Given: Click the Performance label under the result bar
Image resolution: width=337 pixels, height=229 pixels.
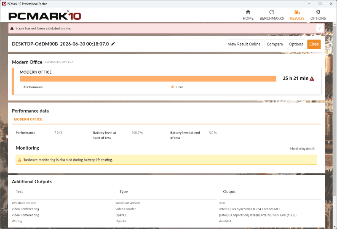Looking at the screenshot, I should point(33,87).
